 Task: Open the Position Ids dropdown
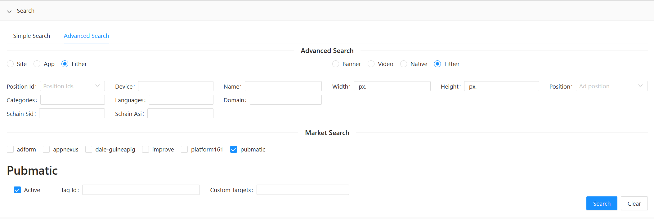point(72,86)
